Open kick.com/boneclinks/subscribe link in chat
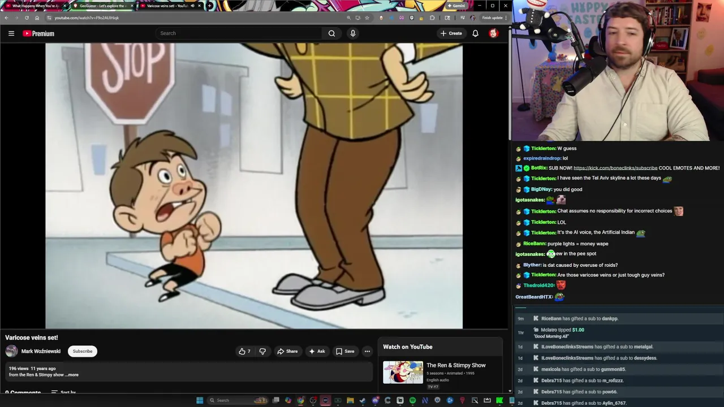This screenshot has width=724, height=407. (x=615, y=168)
